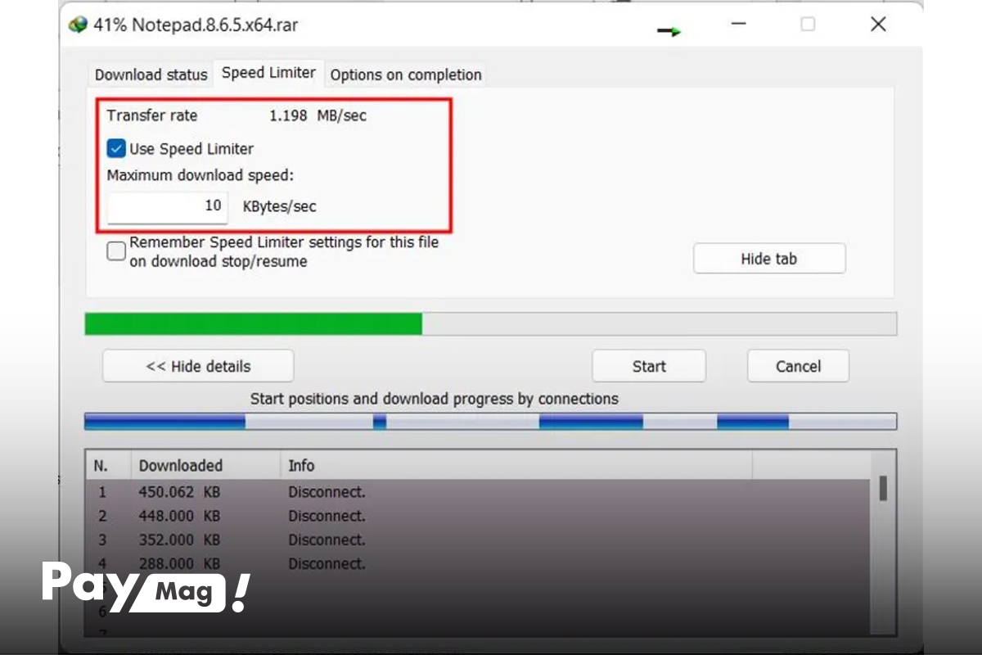The image size is (982, 655).
Task: Enable Remember Speed Limiter settings checkbox
Action: [x=116, y=251]
